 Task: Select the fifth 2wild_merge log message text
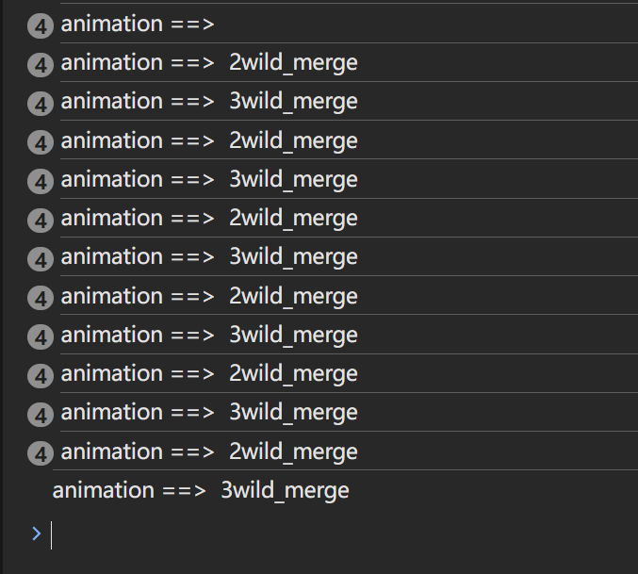[209, 374]
